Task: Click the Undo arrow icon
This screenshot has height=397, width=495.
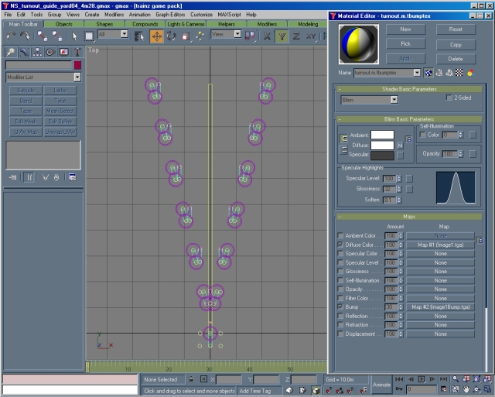Action: pos(11,36)
